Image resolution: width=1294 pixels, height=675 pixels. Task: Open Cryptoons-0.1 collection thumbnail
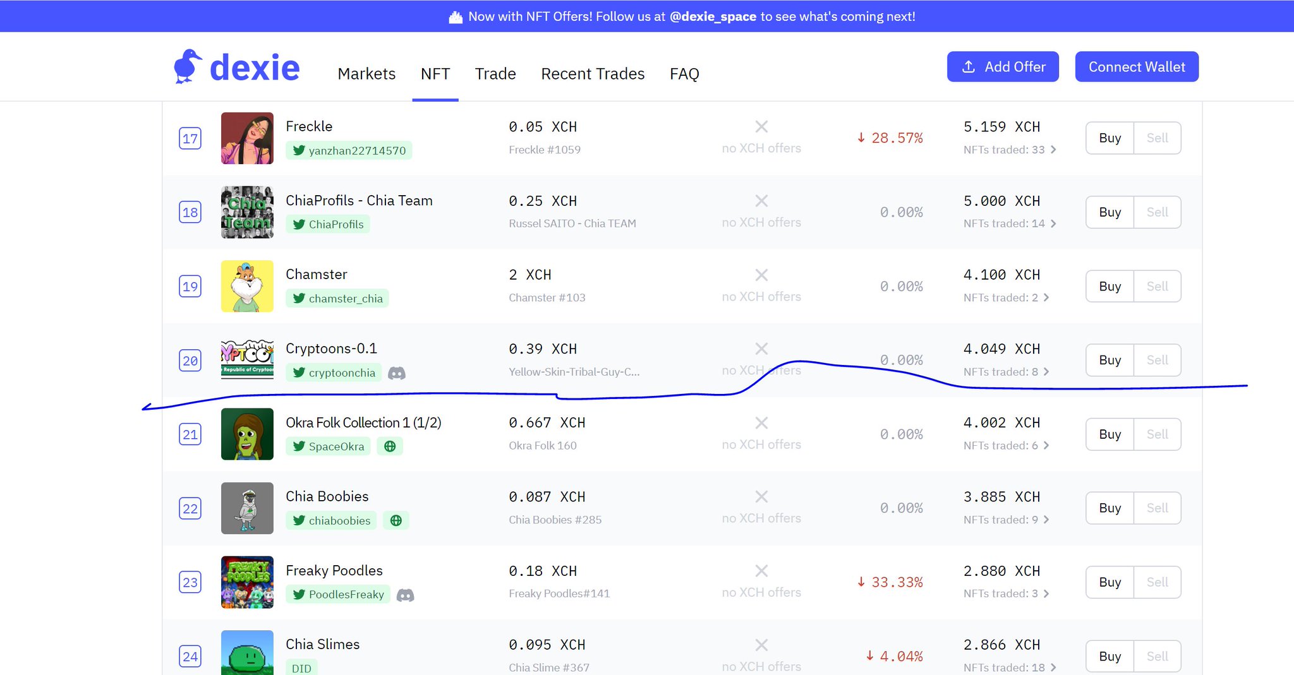[x=247, y=360]
